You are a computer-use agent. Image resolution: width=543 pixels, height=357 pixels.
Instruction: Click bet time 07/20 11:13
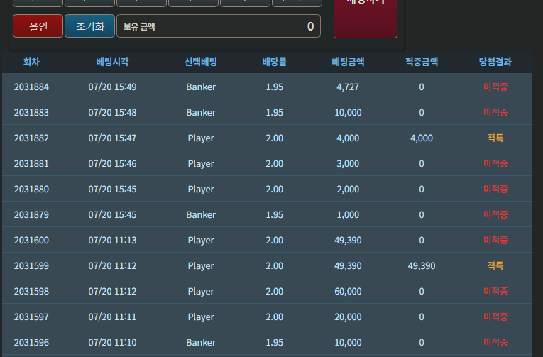pos(112,241)
